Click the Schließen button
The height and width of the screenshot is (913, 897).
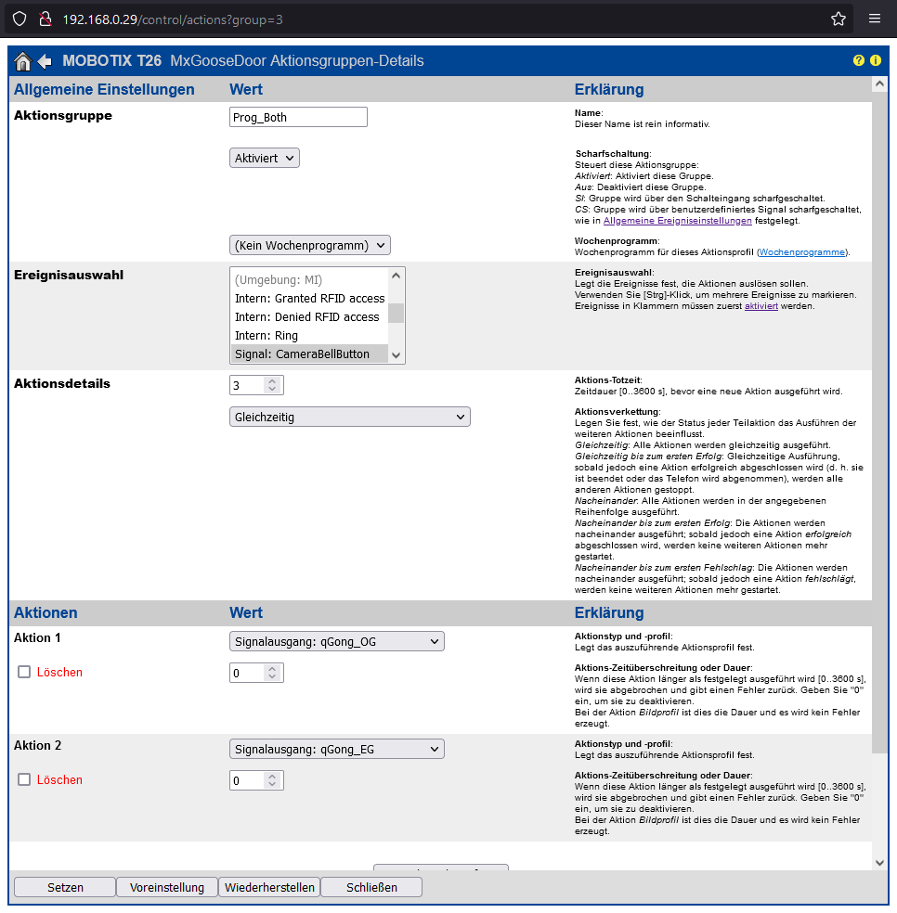(x=371, y=887)
